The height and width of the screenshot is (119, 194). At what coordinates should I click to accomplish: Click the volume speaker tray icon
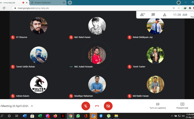[183, 116]
